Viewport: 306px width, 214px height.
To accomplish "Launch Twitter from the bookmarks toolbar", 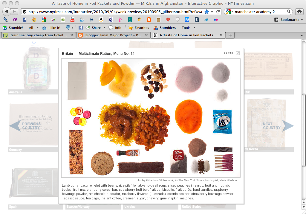I will [x=206, y=20].
